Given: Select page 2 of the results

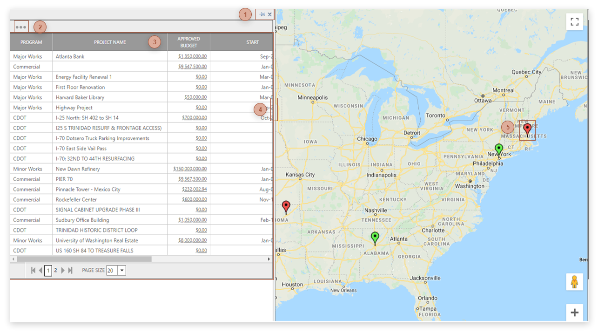Looking at the screenshot, I should (x=55, y=270).
